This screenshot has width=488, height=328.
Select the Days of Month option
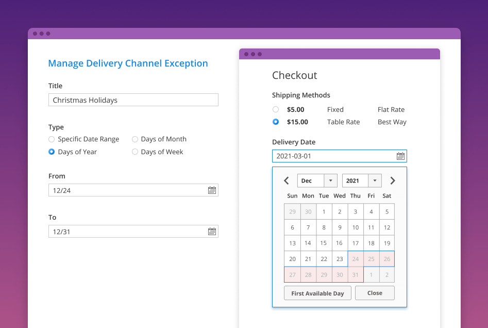point(134,139)
